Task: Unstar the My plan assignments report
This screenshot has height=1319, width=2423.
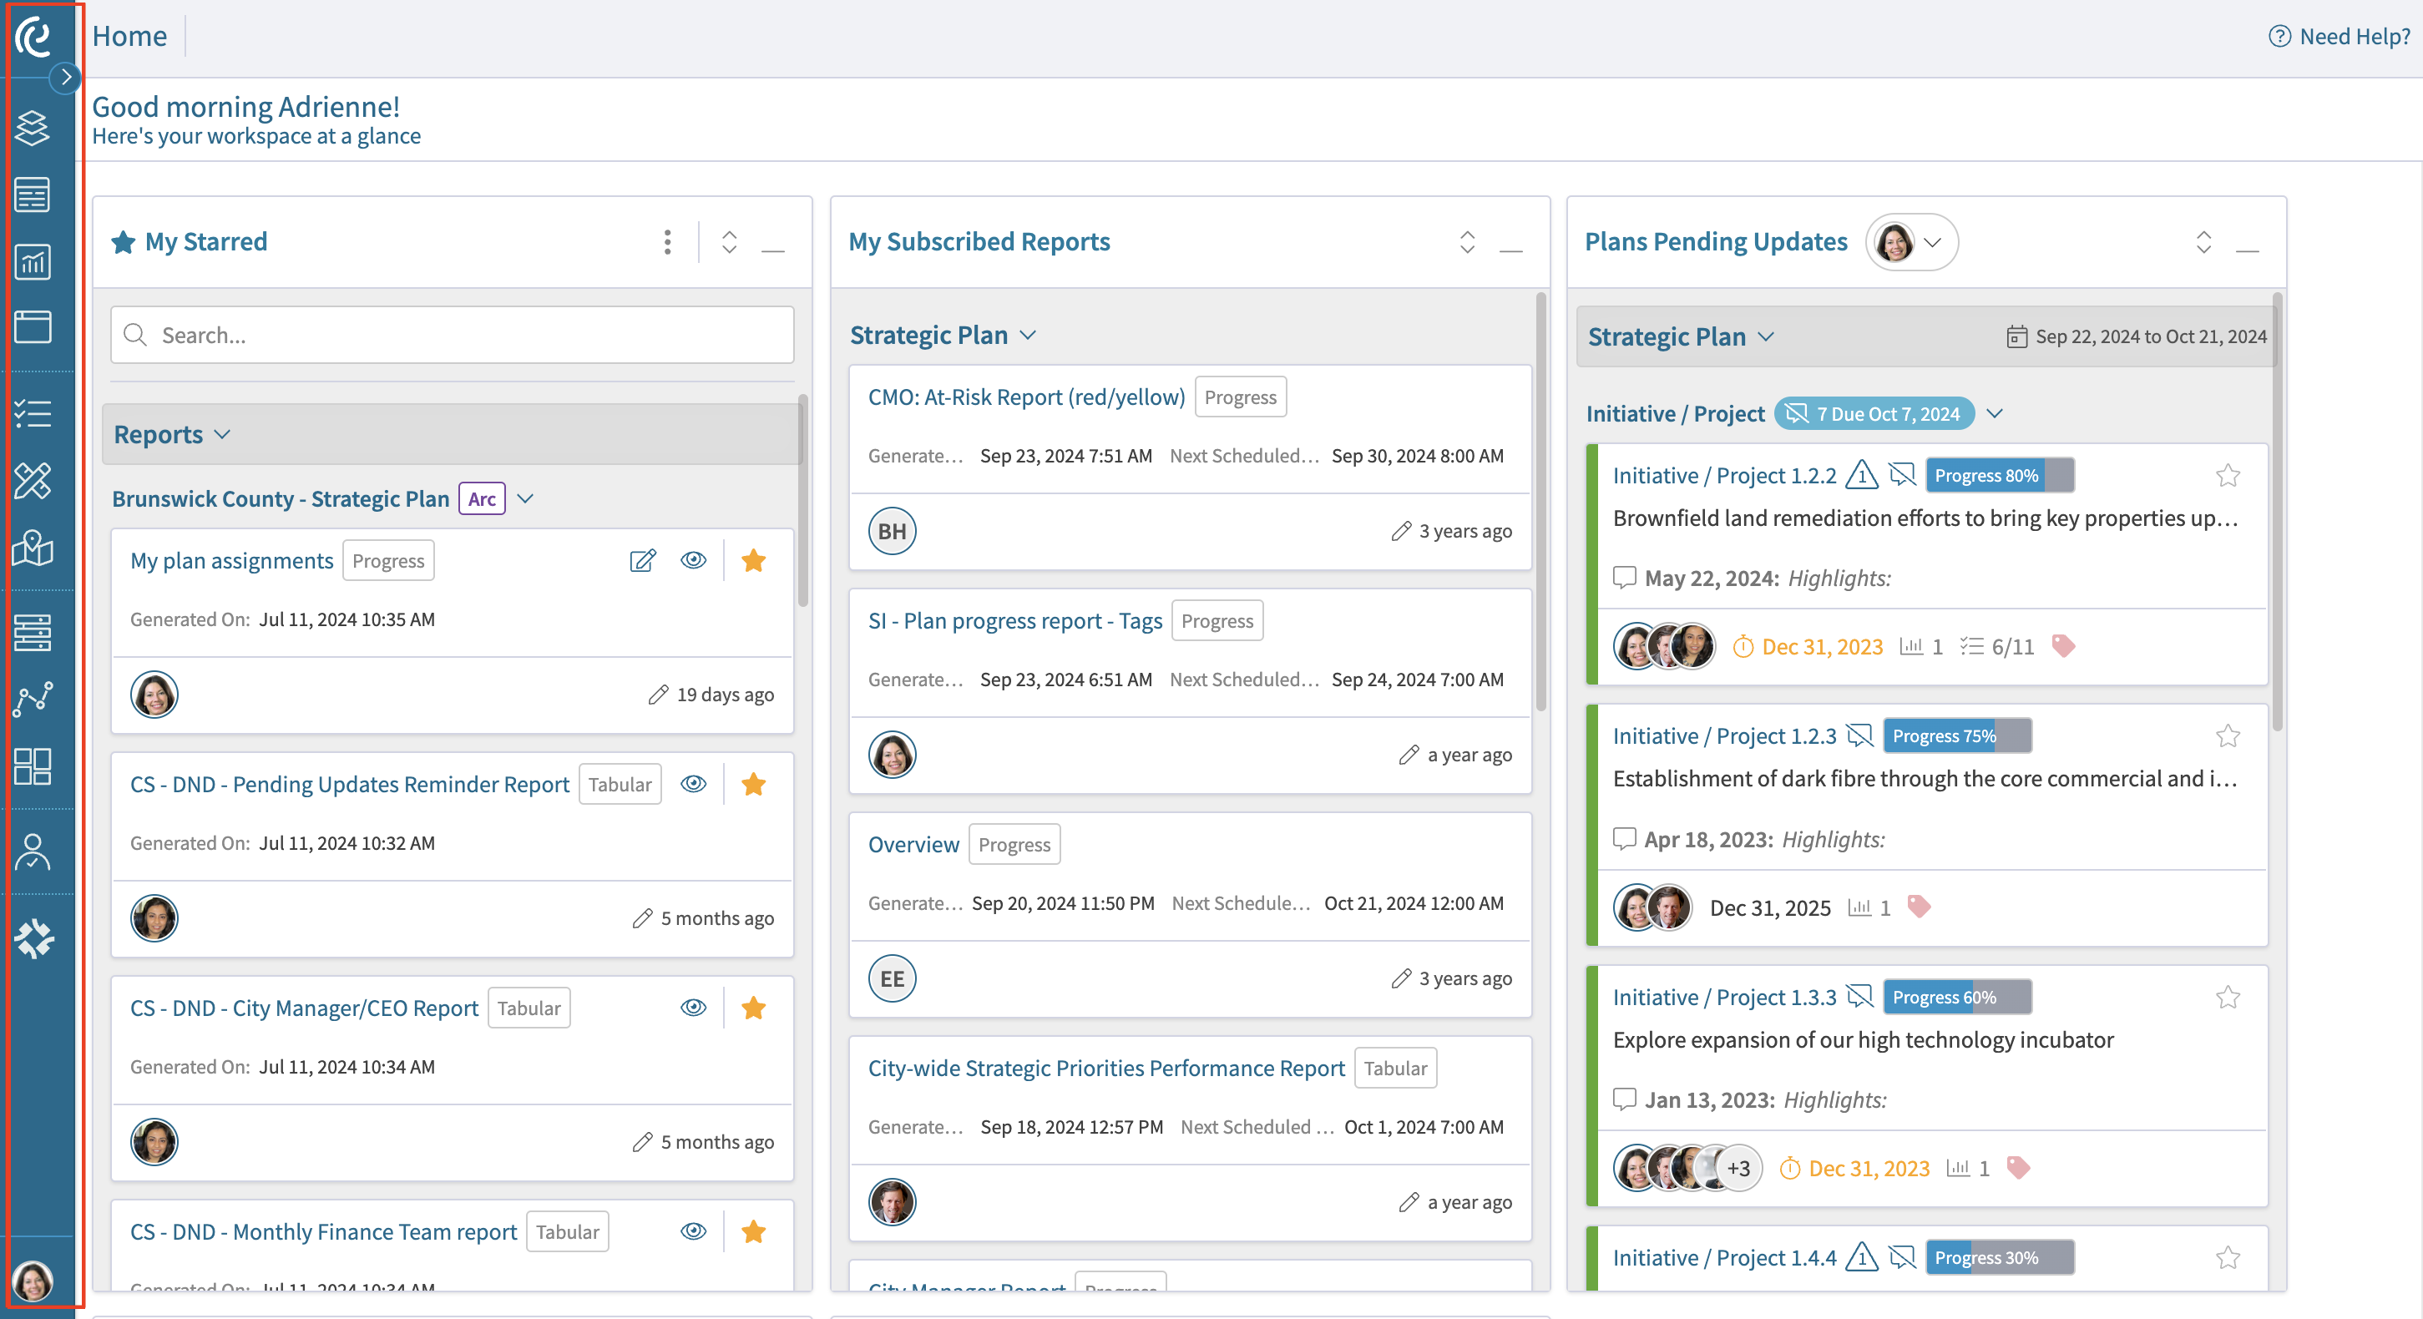Action: click(x=753, y=560)
